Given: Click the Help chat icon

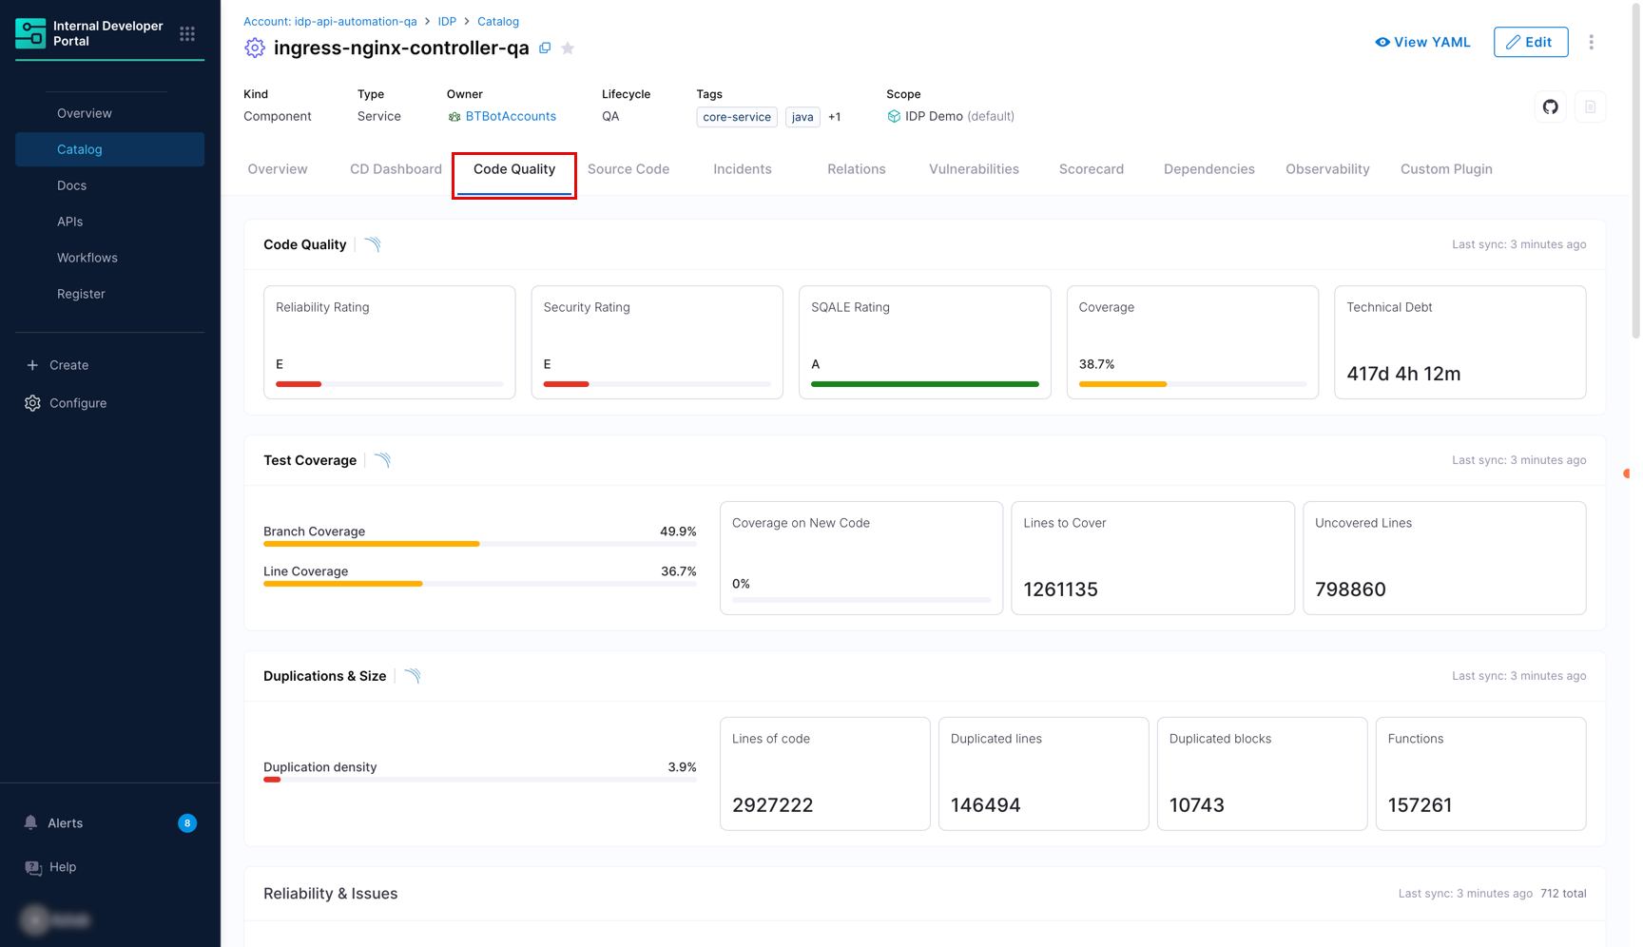Looking at the screenshot, I should [x=33, y=867].
